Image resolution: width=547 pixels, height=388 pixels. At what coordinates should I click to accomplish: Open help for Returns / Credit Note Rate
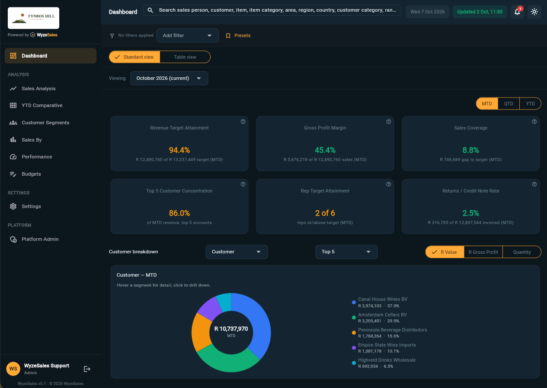tap(534, 184)
